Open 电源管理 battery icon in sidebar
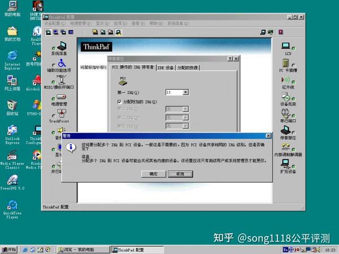This screenshot has height=254, width=339. pyautogui.click(x=62, y=97)
